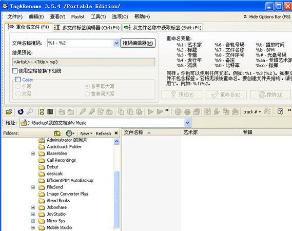Click the columns layout toolbar icon
The width and height of the screenshot is (292, 231).
50,112
